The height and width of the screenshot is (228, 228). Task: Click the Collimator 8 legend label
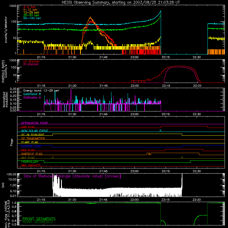click(32, 94)
